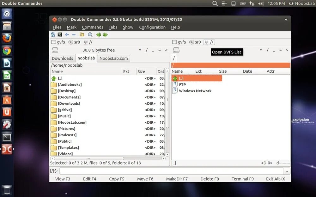Open the Commands menu
Viewport: 316px width, 197px height.
click(x=93, y=27)
